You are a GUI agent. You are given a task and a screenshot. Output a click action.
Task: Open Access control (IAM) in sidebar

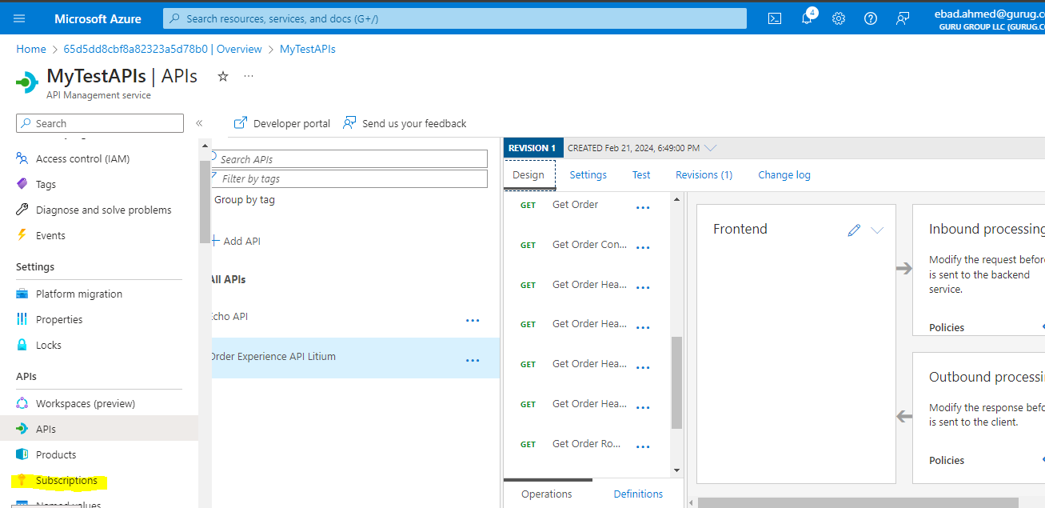tap(82, 158)
